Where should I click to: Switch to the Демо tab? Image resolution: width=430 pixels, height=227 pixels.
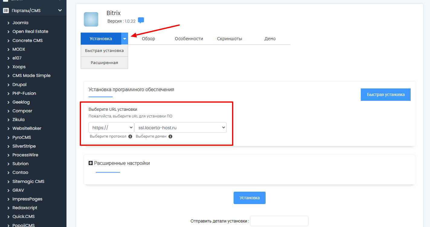point(270,39)
